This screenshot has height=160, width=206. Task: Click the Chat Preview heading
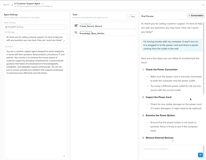147,16
